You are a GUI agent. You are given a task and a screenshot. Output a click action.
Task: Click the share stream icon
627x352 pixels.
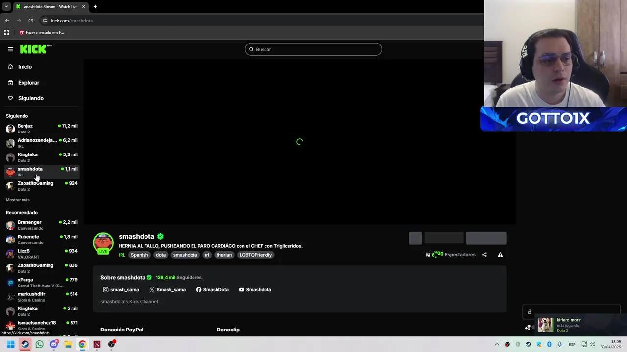[x=484, y=255]
